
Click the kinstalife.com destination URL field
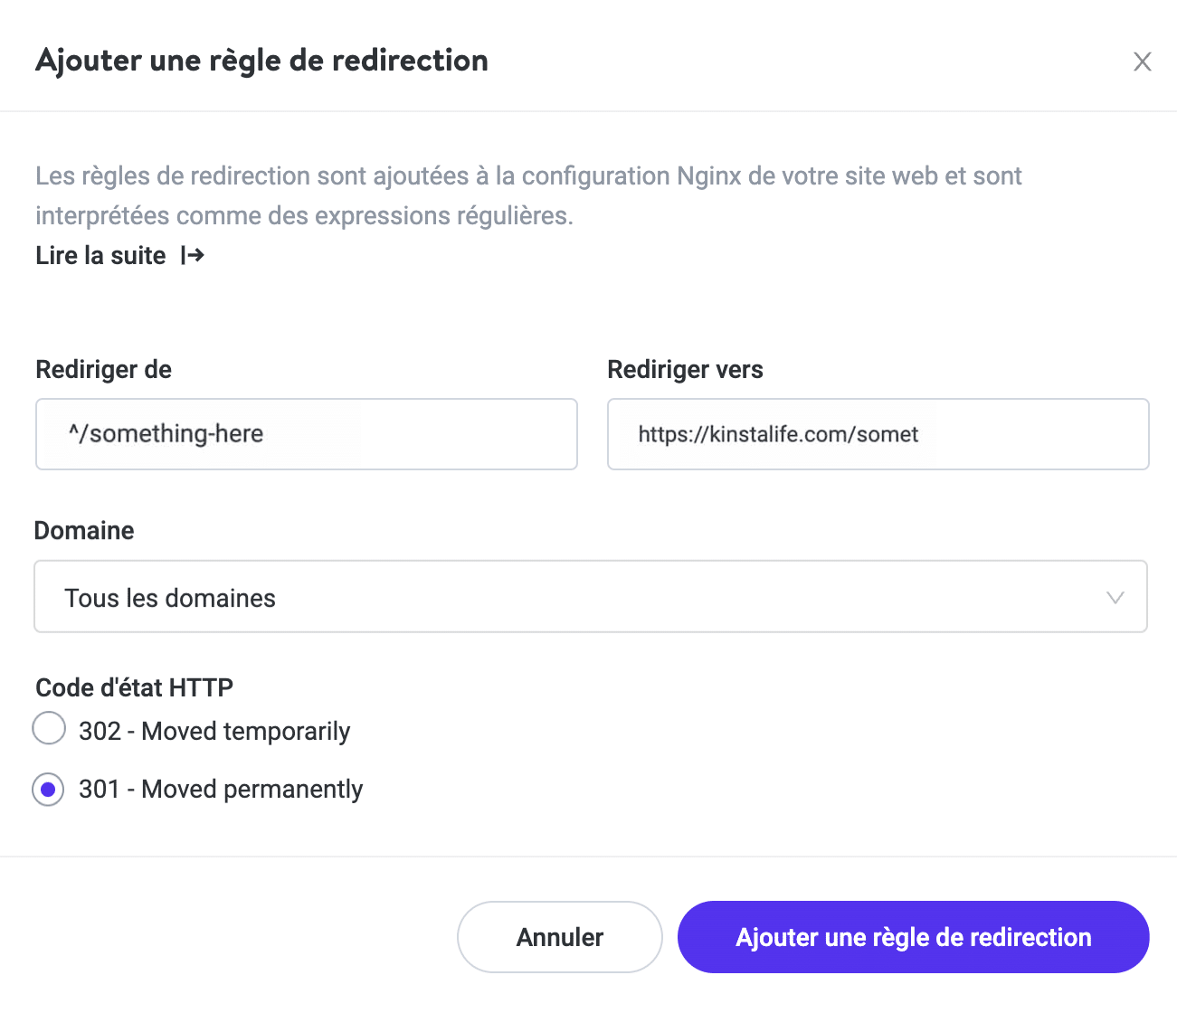878,434
